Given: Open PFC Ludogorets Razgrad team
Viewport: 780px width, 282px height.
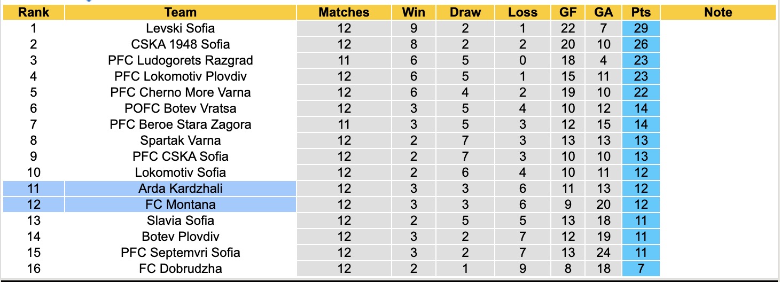Looking at the screenshot, I should [181, 60].
